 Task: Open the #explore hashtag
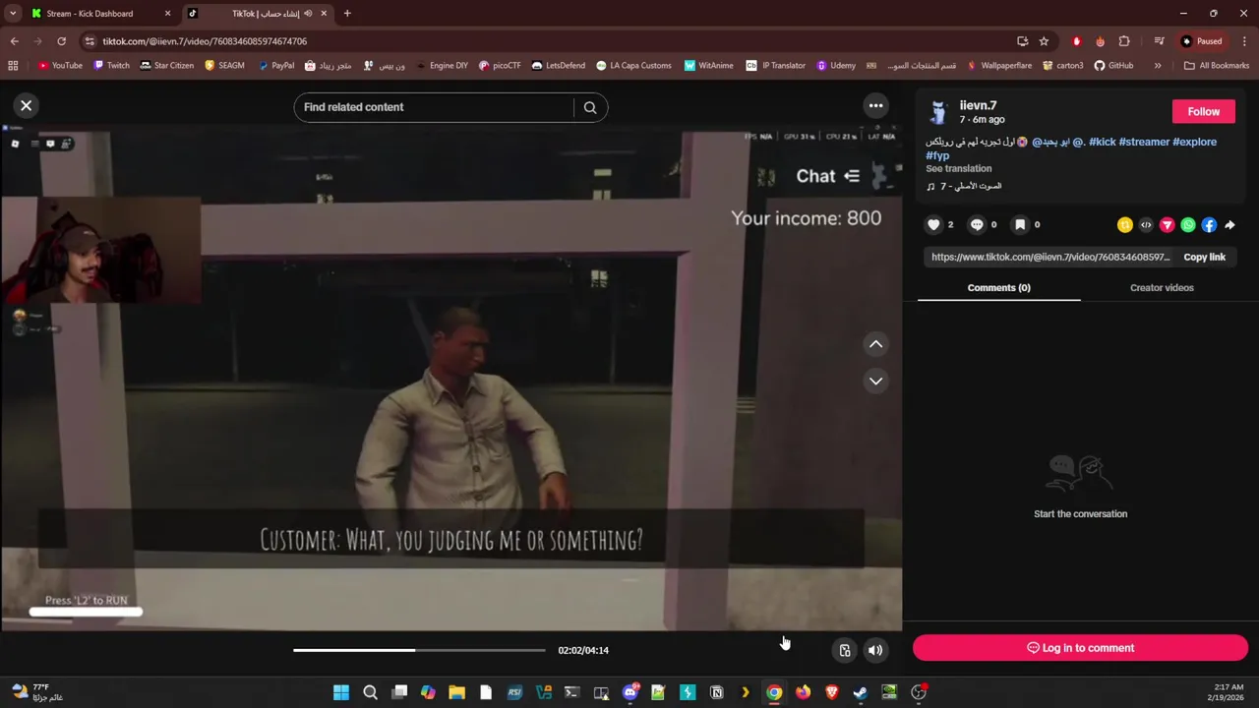1194,142
